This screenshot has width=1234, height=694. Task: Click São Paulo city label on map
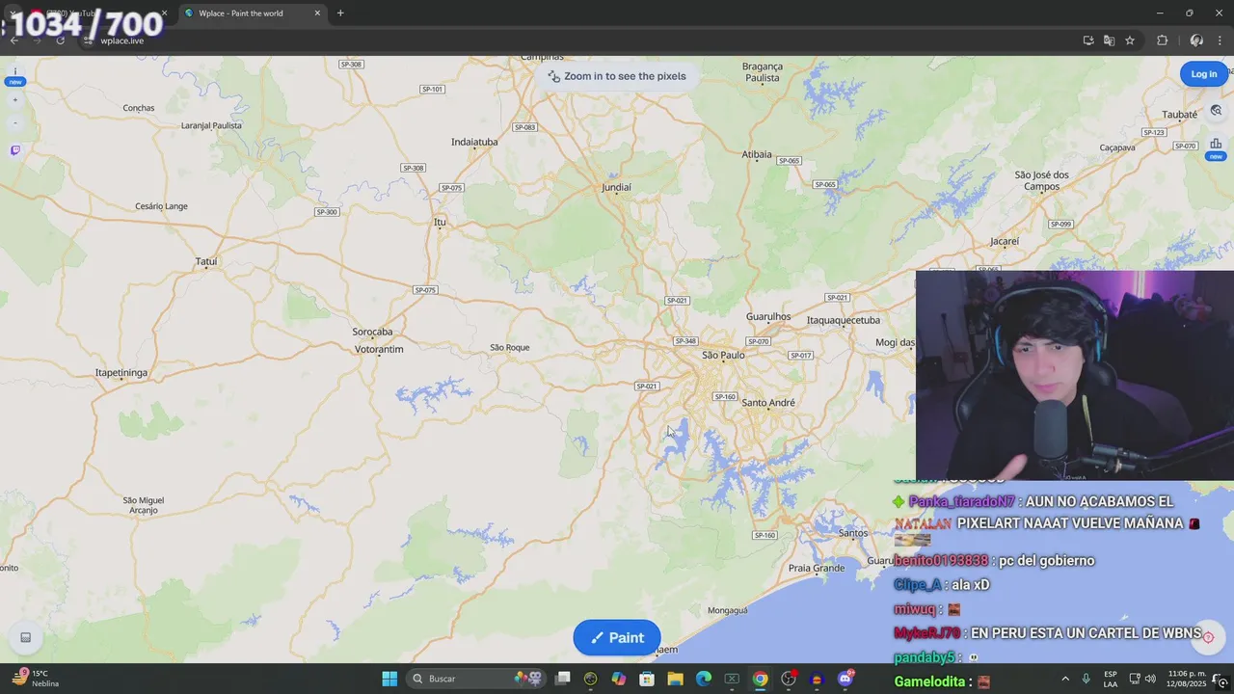point(723,356)
